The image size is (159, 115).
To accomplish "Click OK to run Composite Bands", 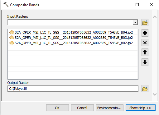I will pos(57,108).
